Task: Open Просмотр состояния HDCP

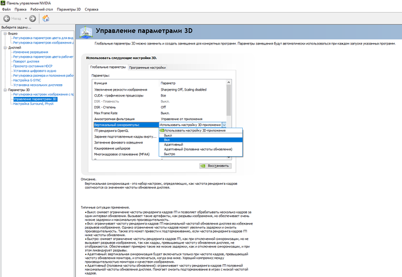Action: (33, 66)
